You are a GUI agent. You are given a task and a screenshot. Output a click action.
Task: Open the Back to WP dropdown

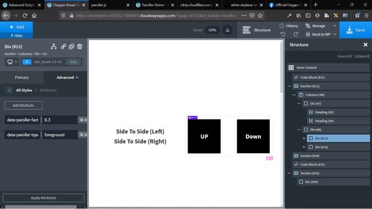click(x=321, y=34)
